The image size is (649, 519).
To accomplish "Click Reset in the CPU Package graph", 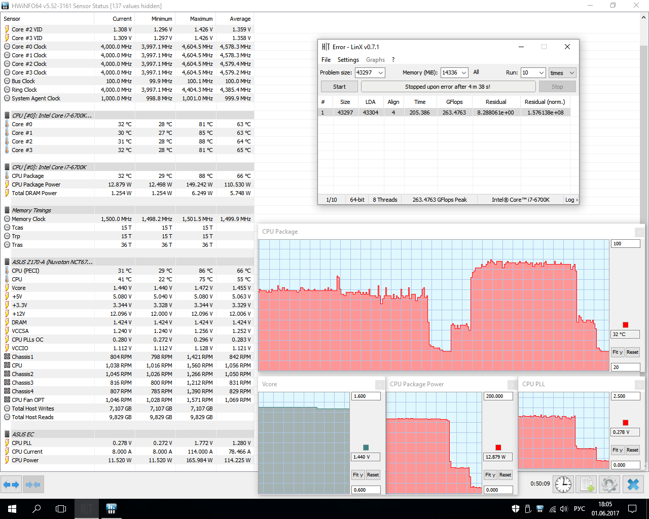I will [x=632, y=352].
